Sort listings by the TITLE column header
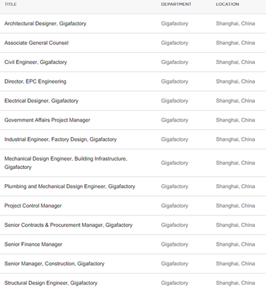 click(x=11, y=4)
